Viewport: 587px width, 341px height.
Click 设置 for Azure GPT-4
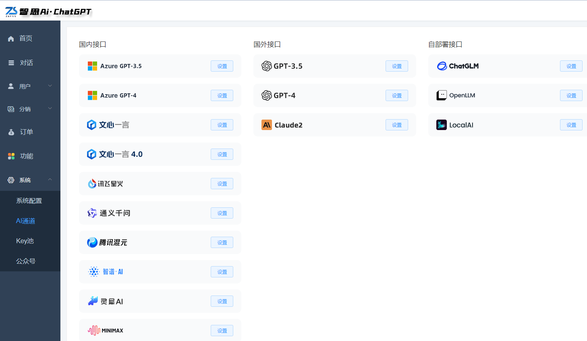pos(222,95)
